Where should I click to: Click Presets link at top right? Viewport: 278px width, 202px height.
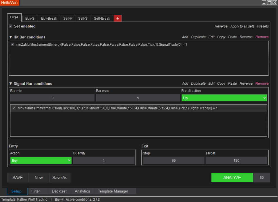263,26
